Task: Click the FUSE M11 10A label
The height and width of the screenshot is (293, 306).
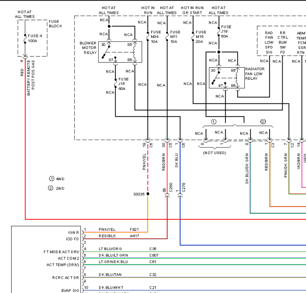Action: 175,37
